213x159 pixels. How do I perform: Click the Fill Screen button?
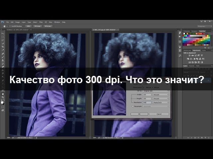point(48,26)
